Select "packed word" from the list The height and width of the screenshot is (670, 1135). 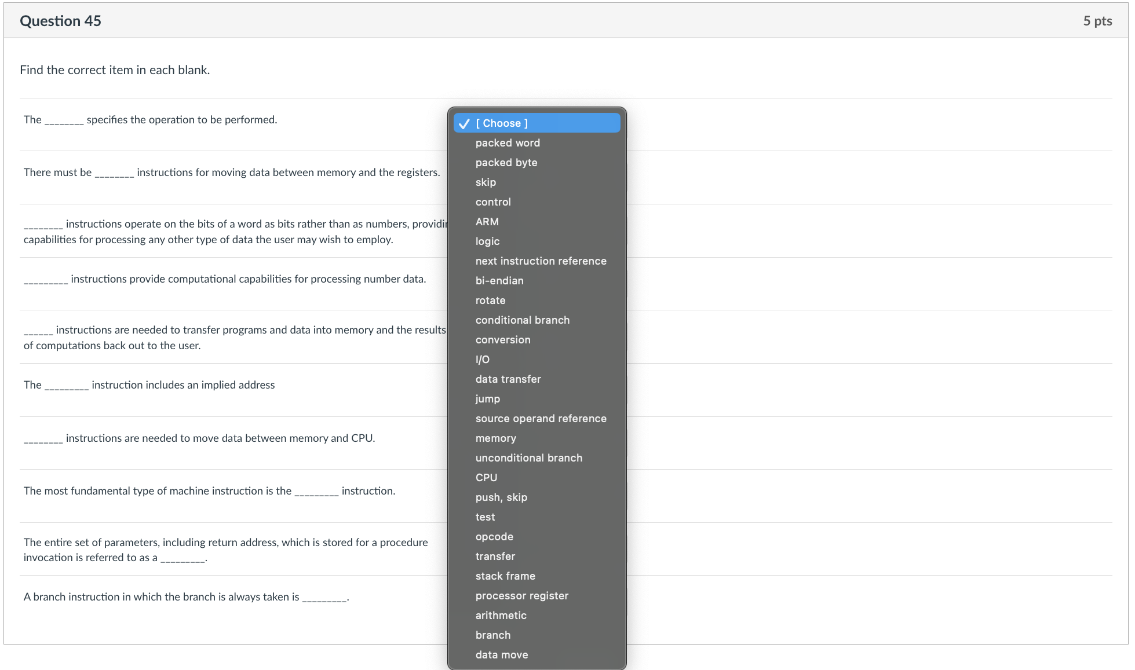pyautogui.click(x=507, y=142)
